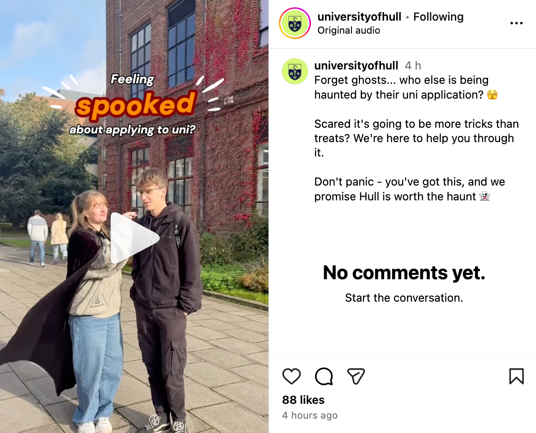Screen dimensions: 536x433
Task: Click the scared face emoji in caption
Action: (492, 95)
